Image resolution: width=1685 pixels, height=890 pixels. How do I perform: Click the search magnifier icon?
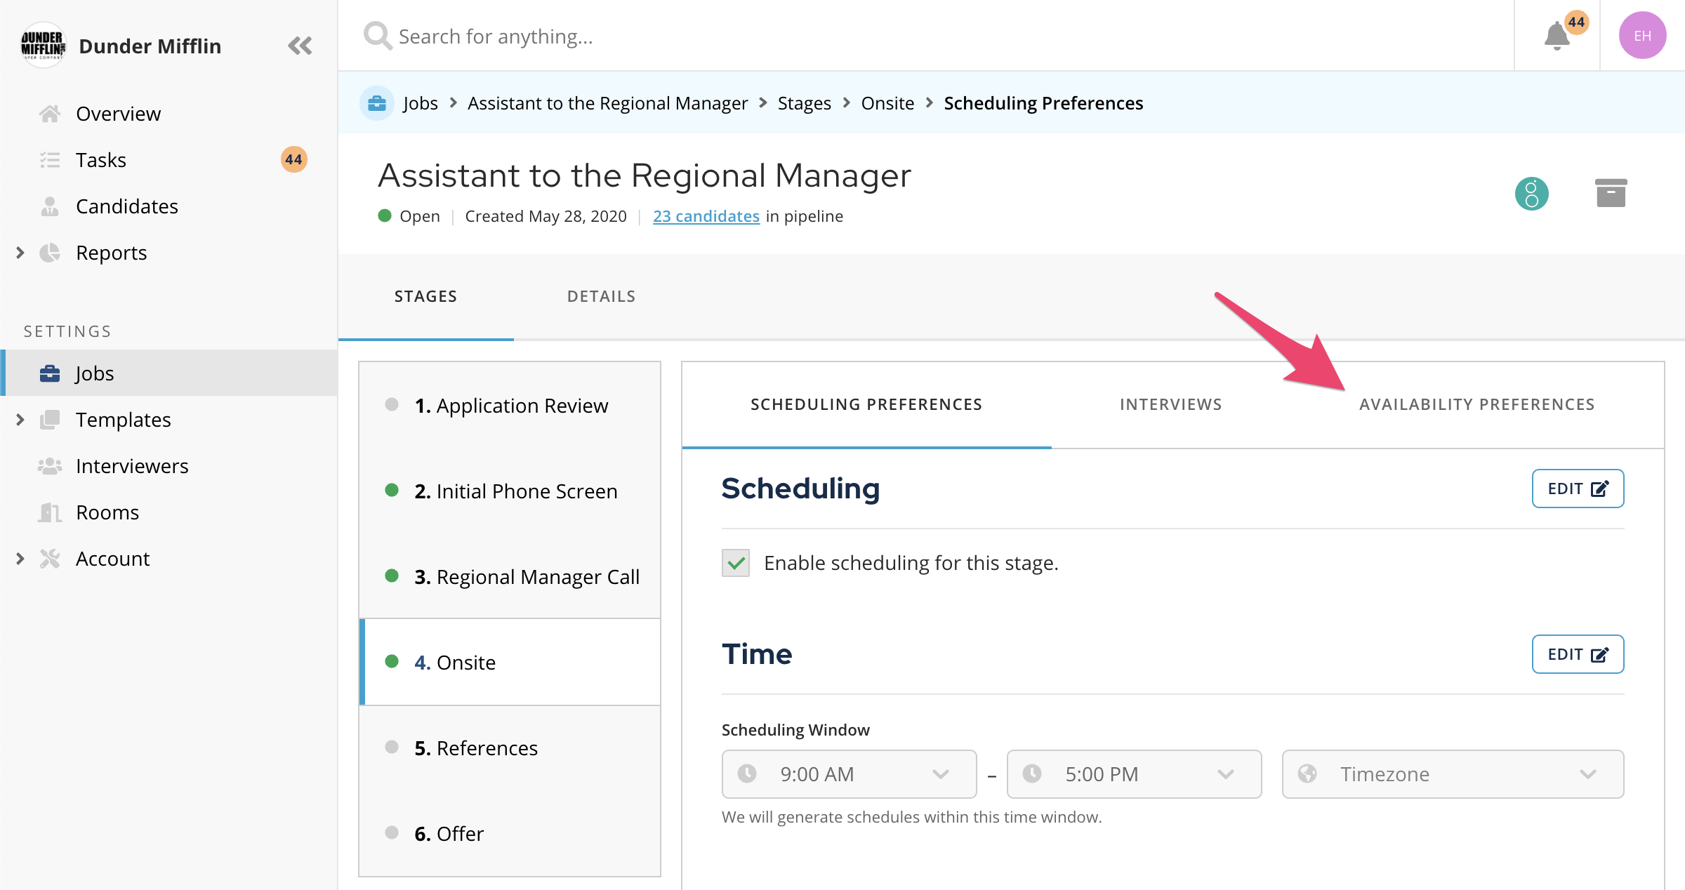(x=377, y=35)
